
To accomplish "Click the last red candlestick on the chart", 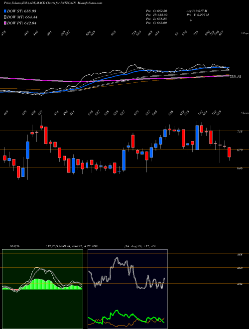I will (x=229, y=152).
